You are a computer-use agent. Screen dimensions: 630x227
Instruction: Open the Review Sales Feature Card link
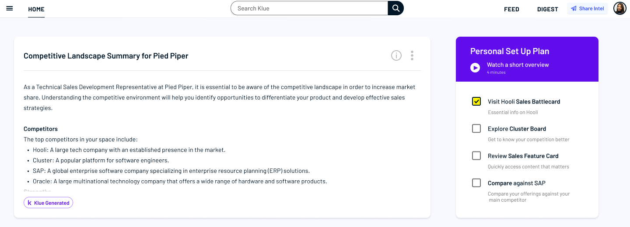click(x=523, y=156)
